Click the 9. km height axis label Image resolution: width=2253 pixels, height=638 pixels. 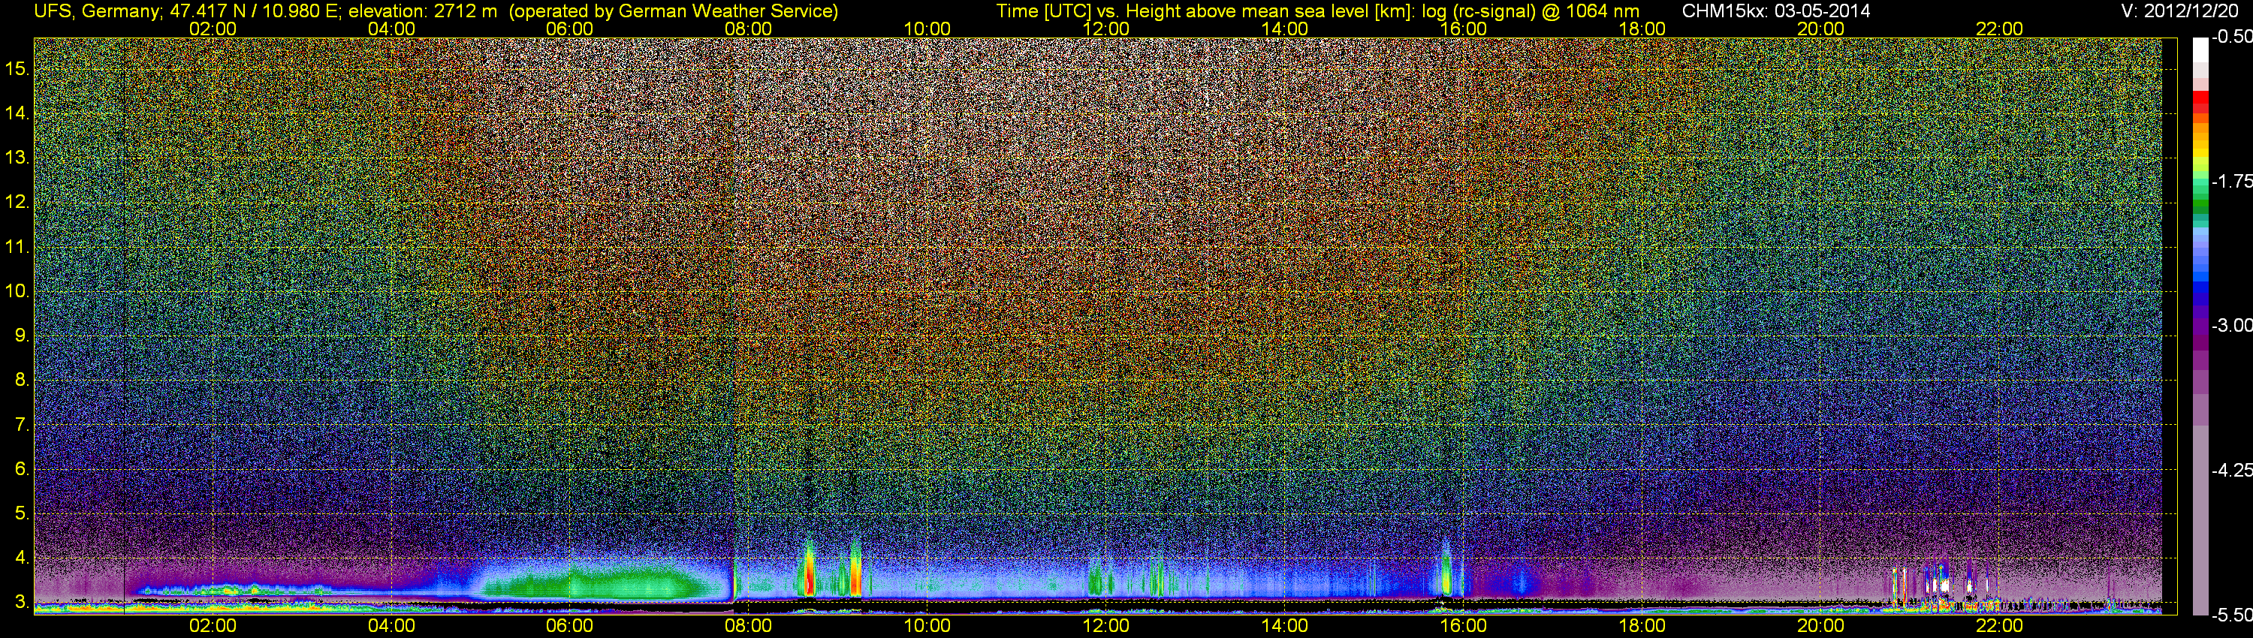coord(22,336)
